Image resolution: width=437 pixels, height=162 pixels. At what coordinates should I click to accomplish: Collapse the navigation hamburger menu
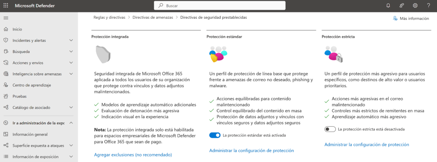(x=6, y=18)
